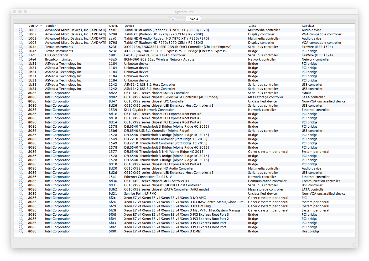Select the 'LSI Corporation' vendor cell
The image size is (369, 261).
[56, 55]
